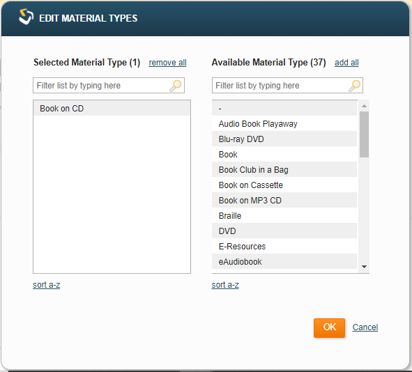Confirm with the orange OK button
The image size is (412, 372).
(x=329, y=327)
